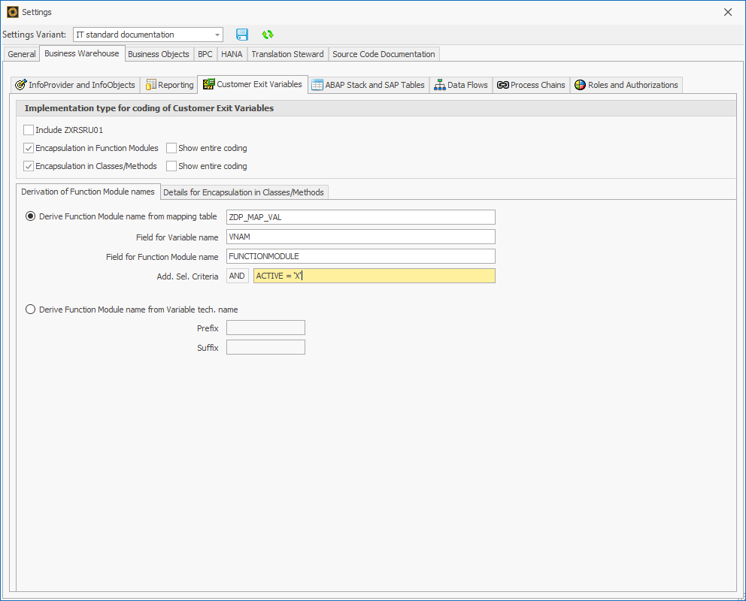Select Derive Function Module name from mapping table

pyautogui.click(x=30, y=216)
